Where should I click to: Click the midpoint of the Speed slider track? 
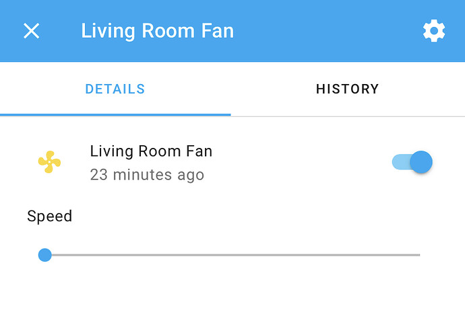232,255
